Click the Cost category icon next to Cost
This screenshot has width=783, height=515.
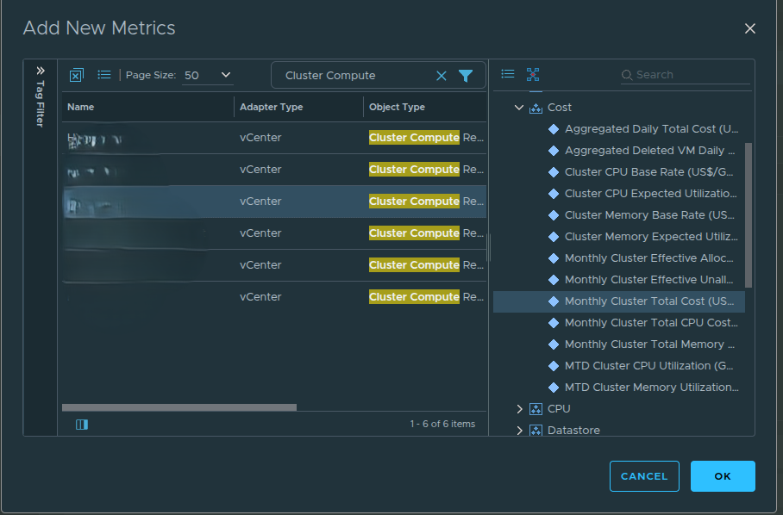point(536,107)
